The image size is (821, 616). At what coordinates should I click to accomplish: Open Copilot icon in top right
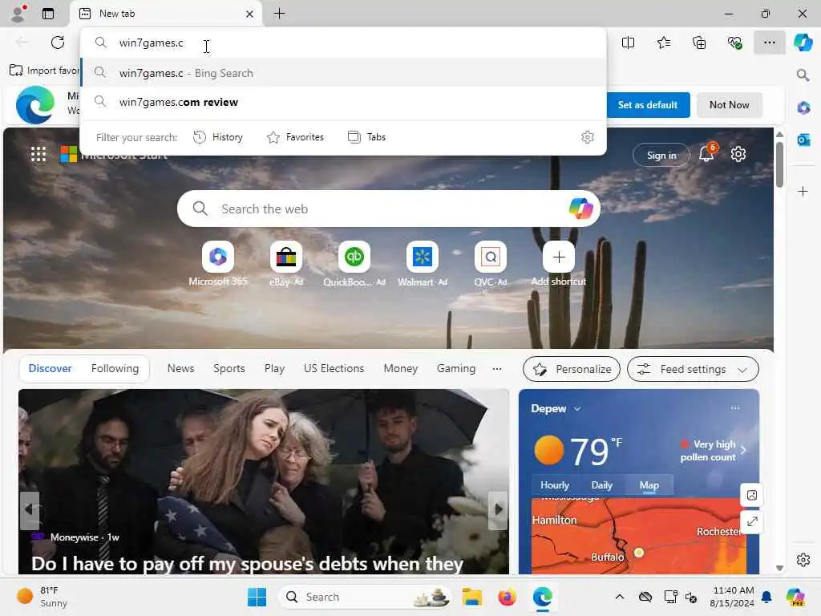803,43
